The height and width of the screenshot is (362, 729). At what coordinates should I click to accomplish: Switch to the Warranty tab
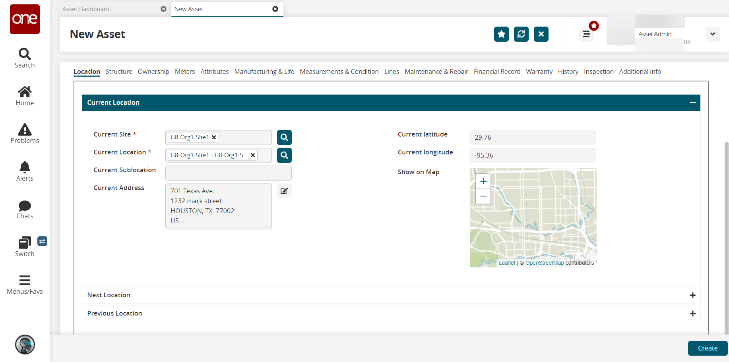[x=539, y=71]
